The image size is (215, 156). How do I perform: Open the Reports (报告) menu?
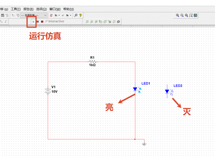pyautogui.click(x=28, y=9)
